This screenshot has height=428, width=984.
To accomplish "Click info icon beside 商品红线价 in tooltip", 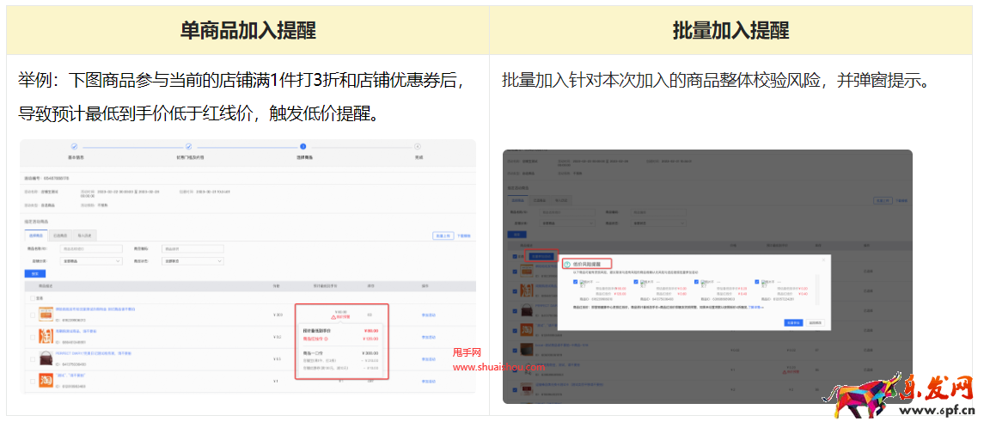I will (327, 339).
